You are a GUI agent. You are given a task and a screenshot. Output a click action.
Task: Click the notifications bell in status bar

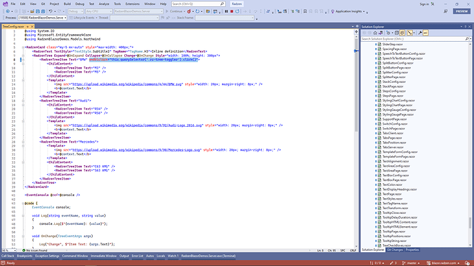467,263
